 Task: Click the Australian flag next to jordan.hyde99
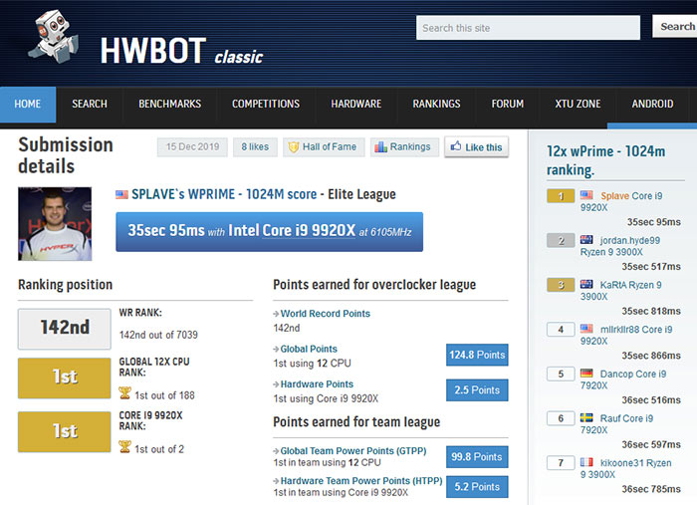point(586,240)
